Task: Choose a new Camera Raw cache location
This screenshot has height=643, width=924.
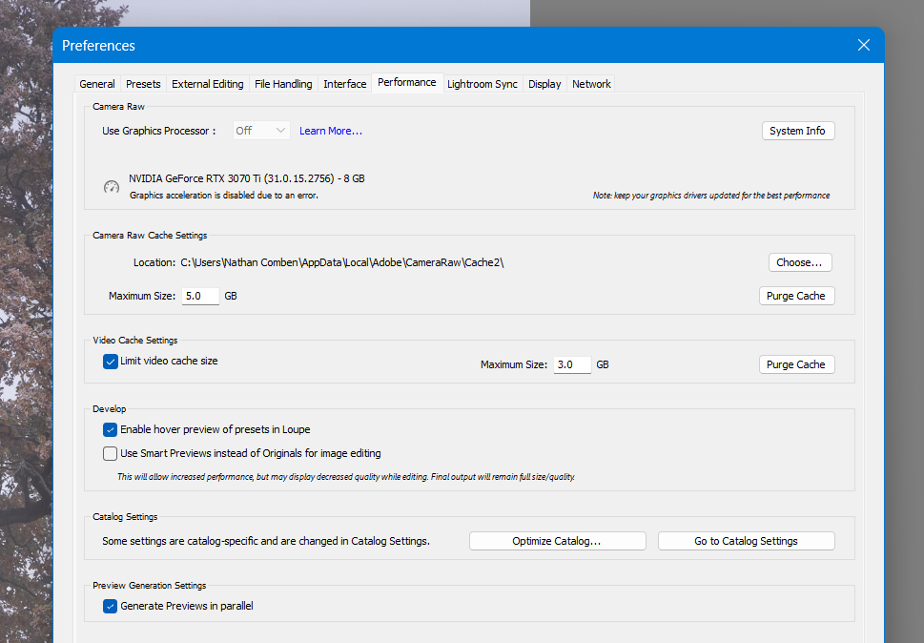Action: (x=799, y=261)
